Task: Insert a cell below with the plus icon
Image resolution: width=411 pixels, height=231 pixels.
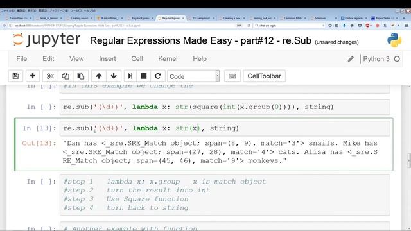Action: 33,76
